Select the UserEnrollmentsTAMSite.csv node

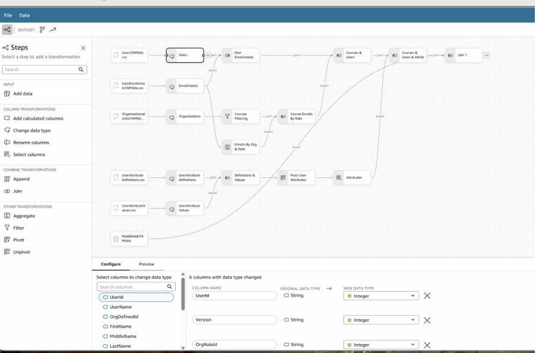[x=129, y=85]
